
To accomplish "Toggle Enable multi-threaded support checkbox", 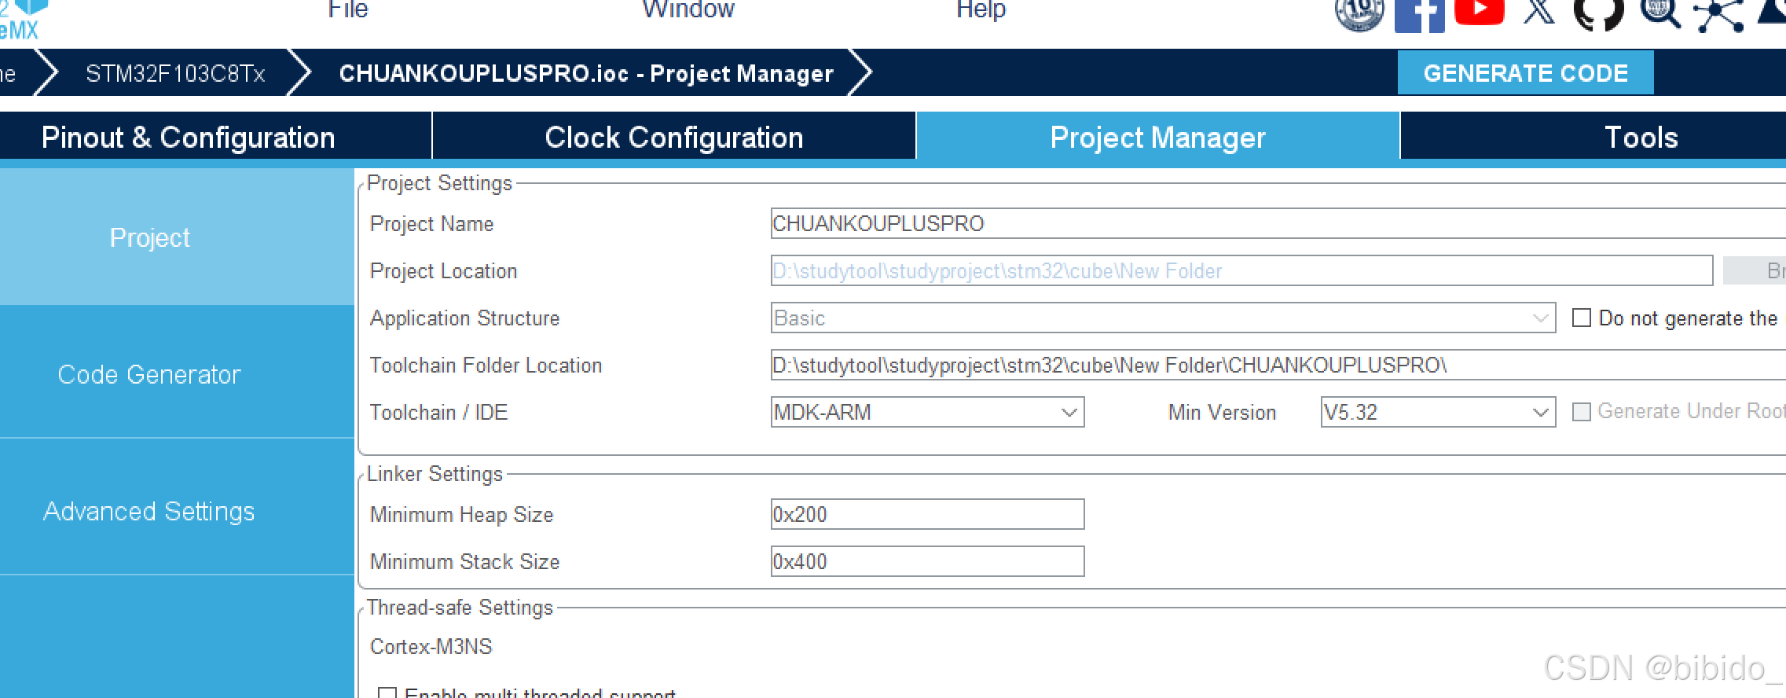I will (x=387, y=693).
